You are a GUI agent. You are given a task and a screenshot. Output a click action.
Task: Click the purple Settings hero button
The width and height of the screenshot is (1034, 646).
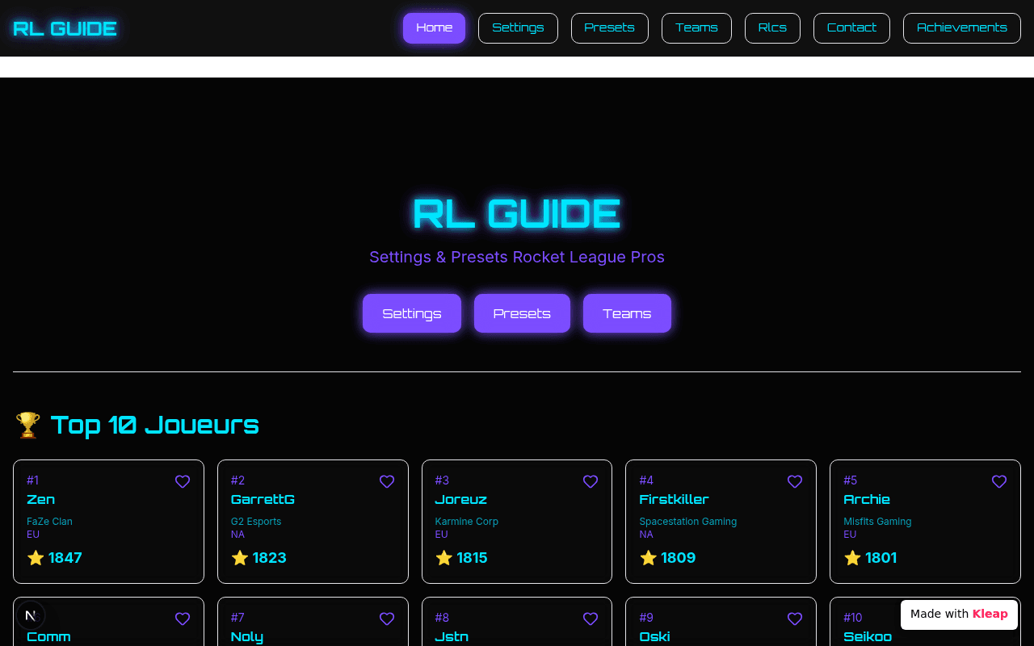click(x=412, y=313)
